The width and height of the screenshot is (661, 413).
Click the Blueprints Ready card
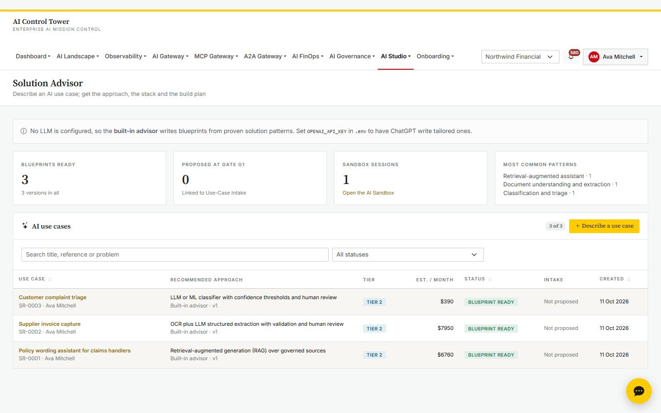pos(90,178)
